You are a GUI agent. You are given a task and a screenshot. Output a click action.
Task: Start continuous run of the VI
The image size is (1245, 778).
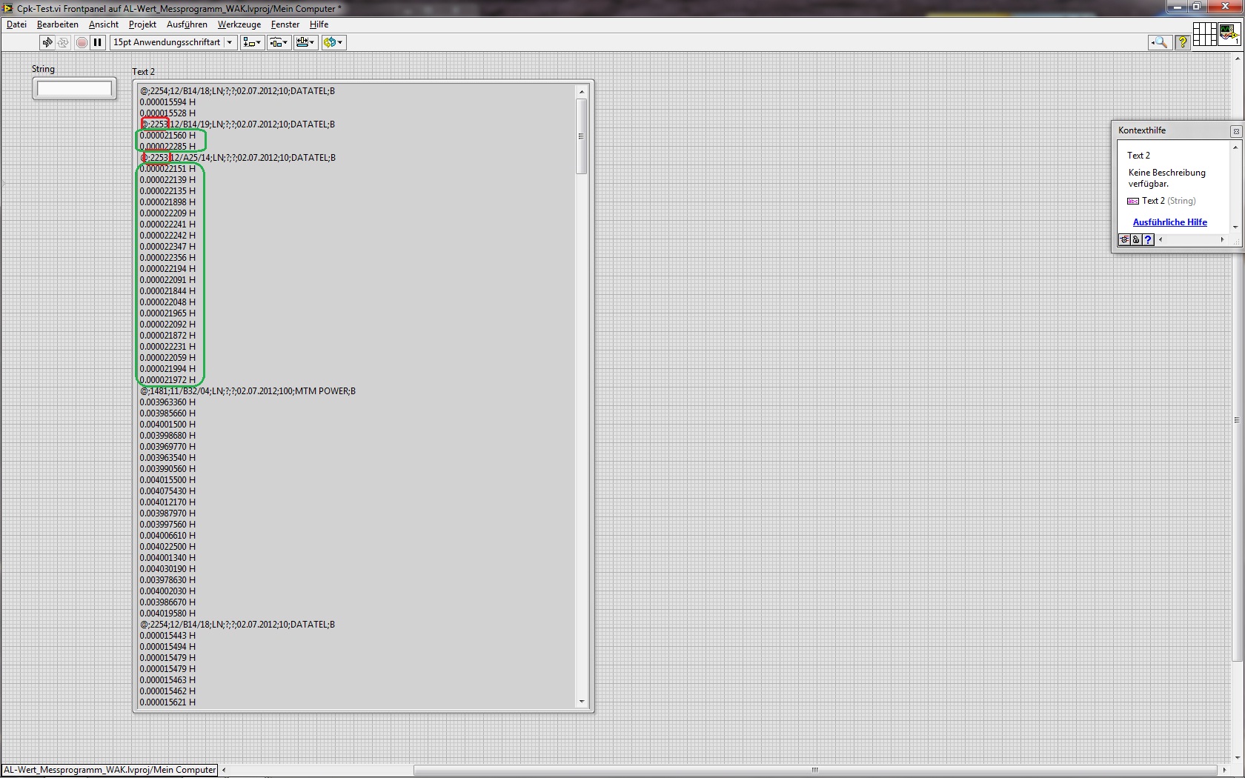[x=64, y=42]
